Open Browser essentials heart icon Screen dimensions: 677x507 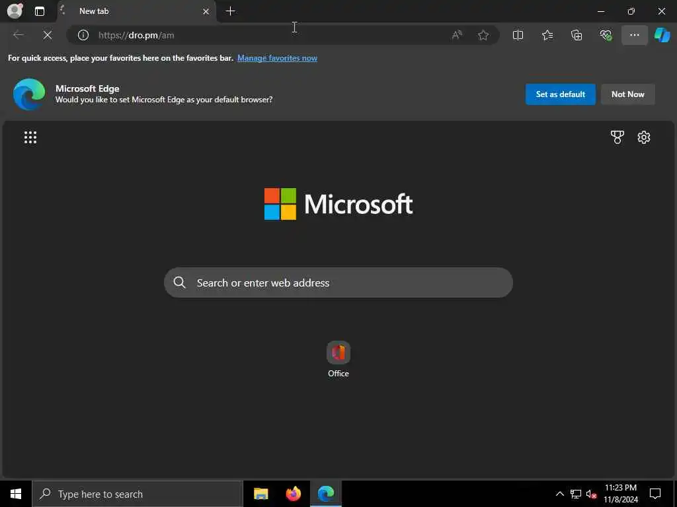[x=606, y=35]
